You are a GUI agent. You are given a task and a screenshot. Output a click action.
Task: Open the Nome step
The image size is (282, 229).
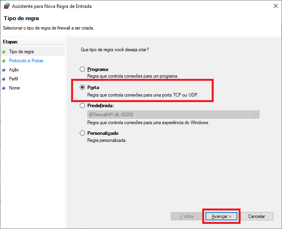[x=15, y=88]
